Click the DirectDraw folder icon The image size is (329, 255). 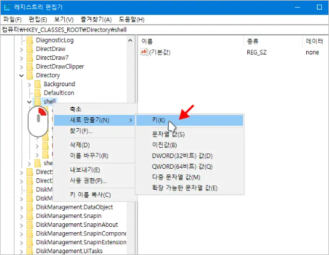coord(30,49)
